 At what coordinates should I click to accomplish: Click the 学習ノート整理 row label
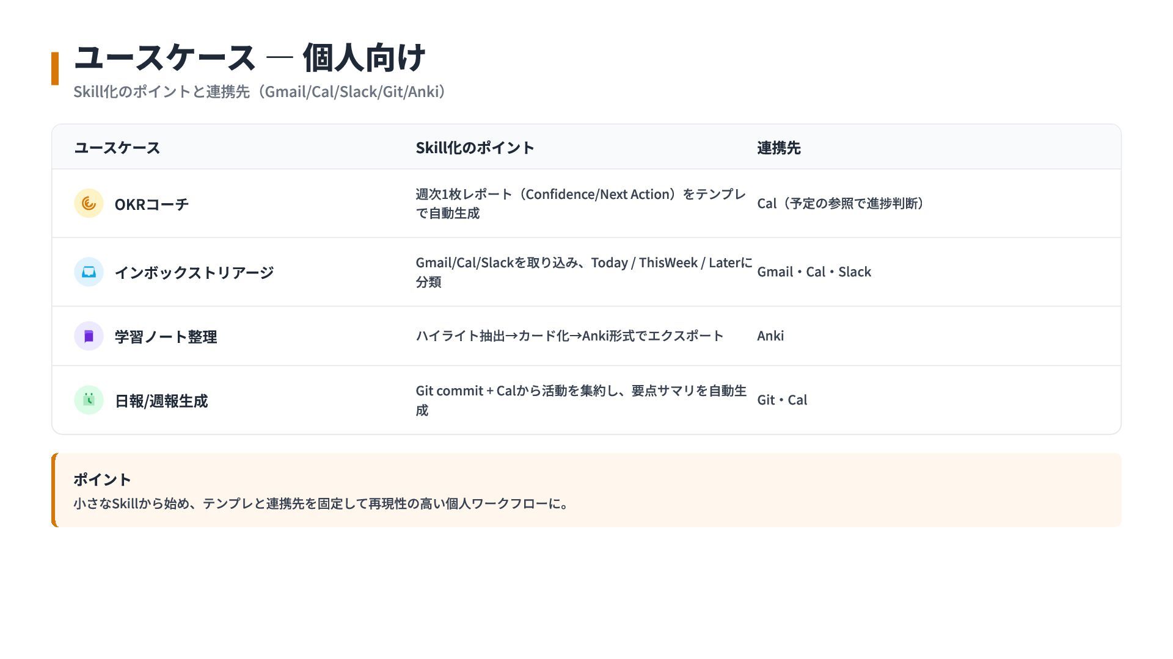click(x=166, y=337)
